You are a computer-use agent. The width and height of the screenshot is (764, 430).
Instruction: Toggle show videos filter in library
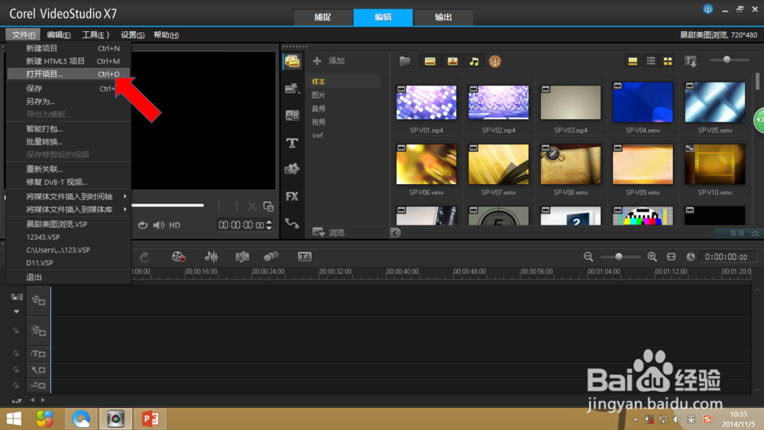(429, 61)
